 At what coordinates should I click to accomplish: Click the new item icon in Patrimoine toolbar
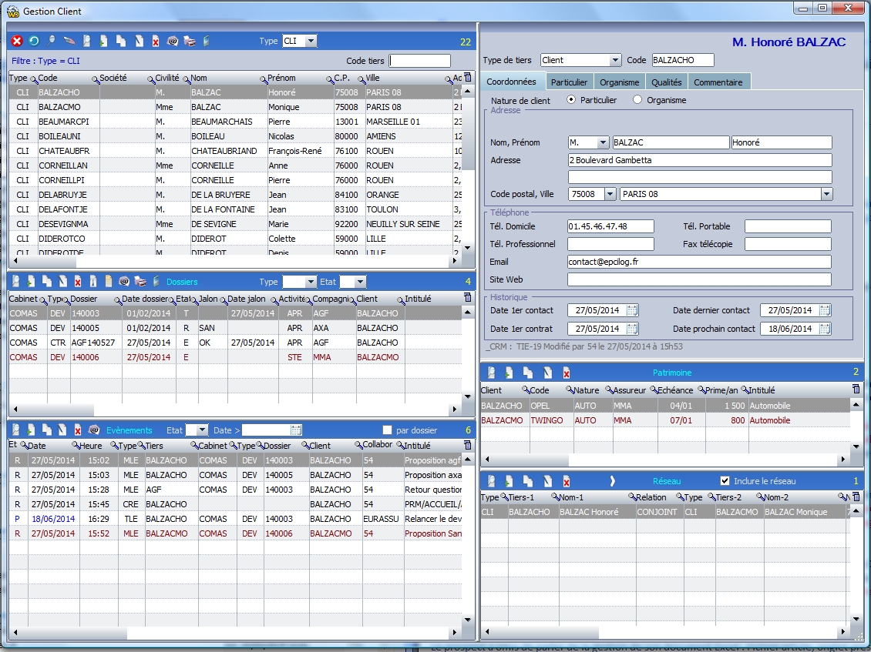(509, 373)
